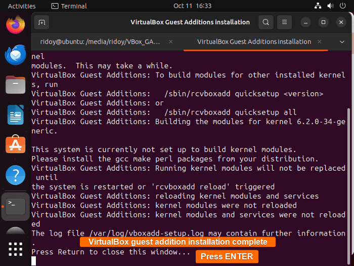
Task: Open network status icon in top bar
Action: 318,6
